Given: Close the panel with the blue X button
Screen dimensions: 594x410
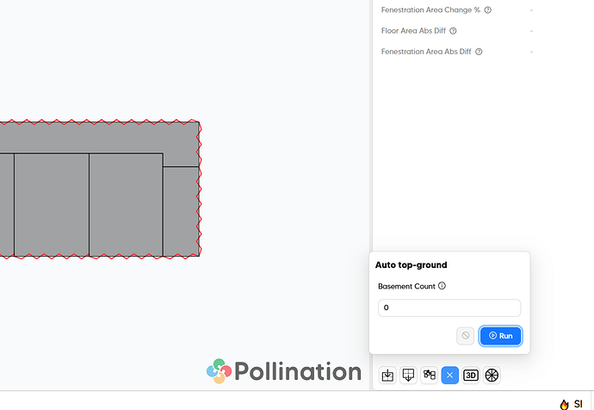Looking at the screenshot, I should point(450,376).
